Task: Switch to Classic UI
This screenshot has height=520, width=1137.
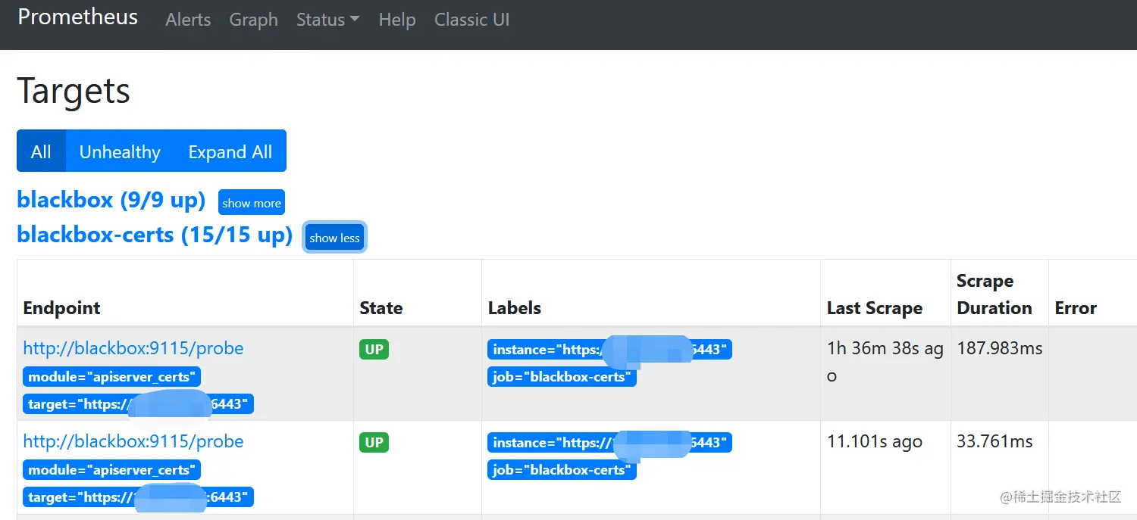Action: tap(471, 20)
